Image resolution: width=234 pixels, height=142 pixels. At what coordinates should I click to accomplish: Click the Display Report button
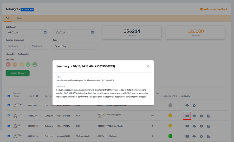[x=18, y=73]
